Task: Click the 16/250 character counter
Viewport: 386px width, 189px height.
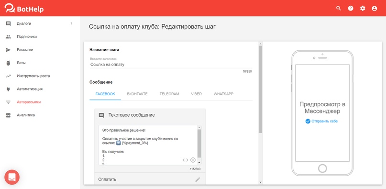Action: 247,71
